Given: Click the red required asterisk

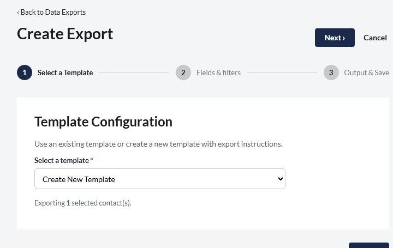Looking at the screenshot, I should pyautogui.click(x=92, y=159).
